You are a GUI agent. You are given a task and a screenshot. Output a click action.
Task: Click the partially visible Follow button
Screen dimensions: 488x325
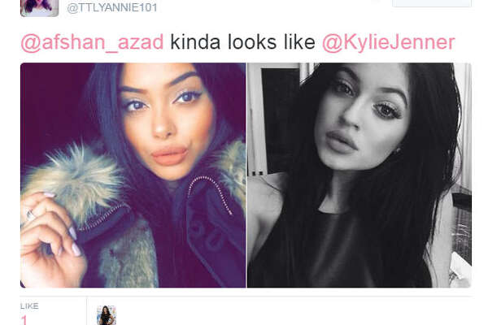[x=432, y=3]
